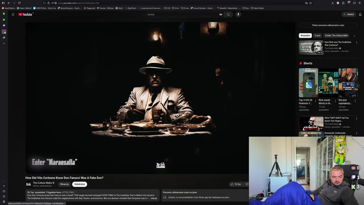The height and width of the screenshot is (205, 364).
Task: Select the Z serii filter chip
Action: point(317,36)
